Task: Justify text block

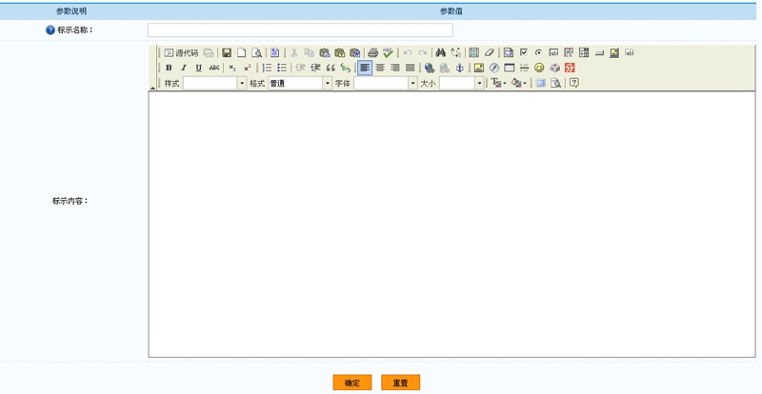Action: [411, 68]
